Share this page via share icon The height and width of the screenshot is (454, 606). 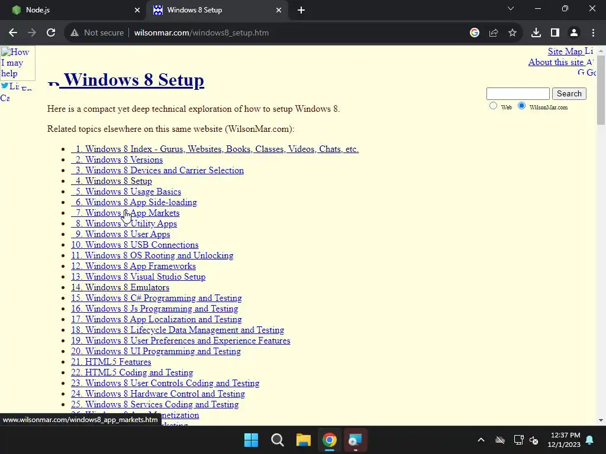pyautogui.click(x=494, y=33)
